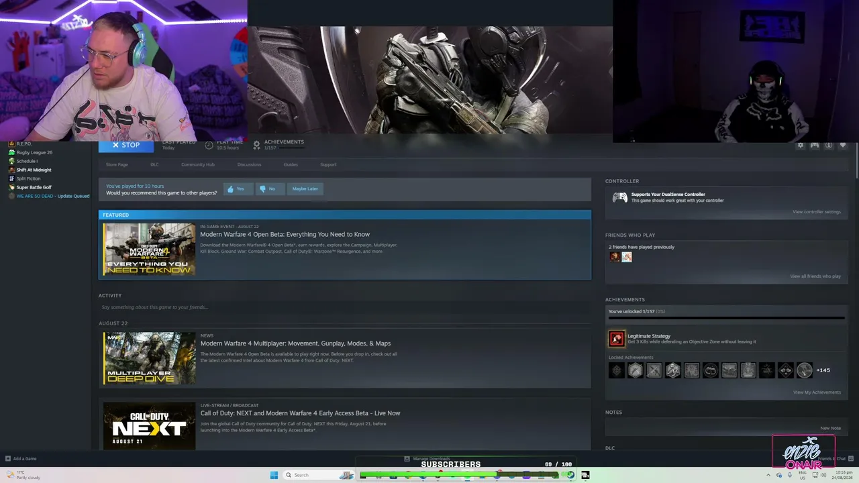The image size is (859, 483).
Task: Open controller layout icon near the gear
Action: click(x=815, y=145)
